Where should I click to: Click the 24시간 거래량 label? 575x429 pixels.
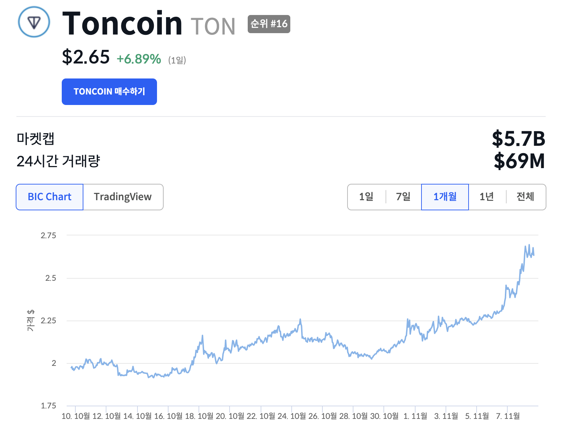coord(58,161)
